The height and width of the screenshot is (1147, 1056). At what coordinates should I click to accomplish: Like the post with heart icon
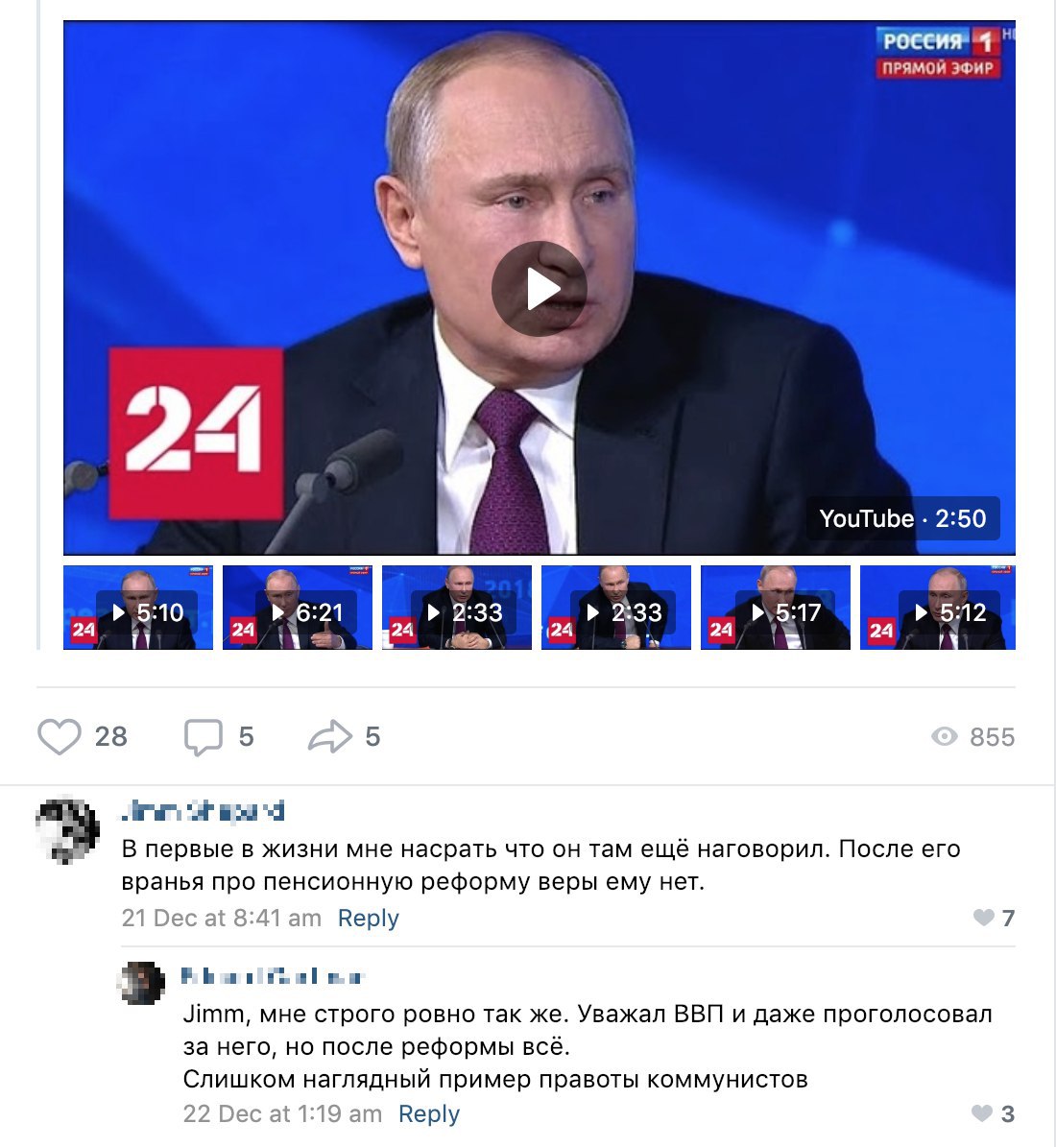(x=60, y=736)
